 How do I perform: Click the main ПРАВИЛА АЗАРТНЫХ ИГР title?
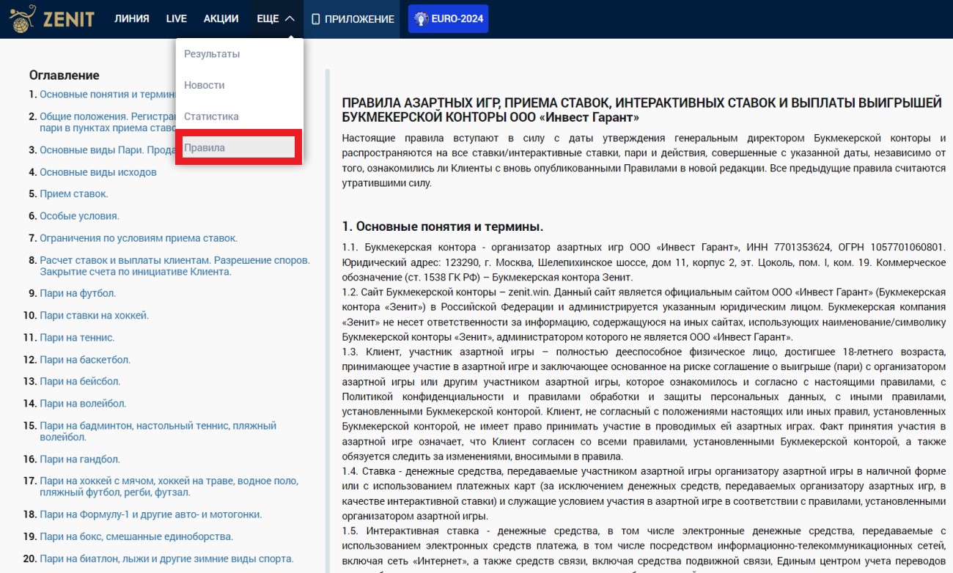(642, 110)
